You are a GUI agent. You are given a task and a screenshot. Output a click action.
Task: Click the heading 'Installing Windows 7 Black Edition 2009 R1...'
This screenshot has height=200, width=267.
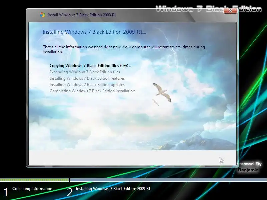[x=94, y=32]
